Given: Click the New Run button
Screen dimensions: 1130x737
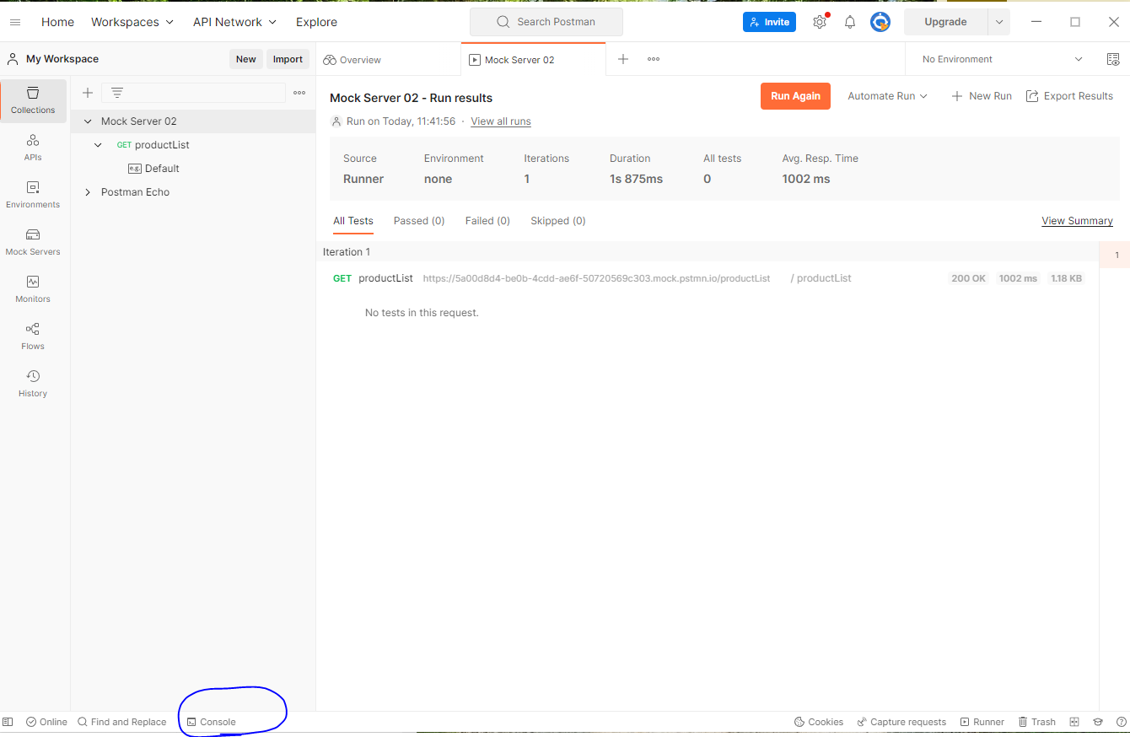Looking at the screenshot, I should 982,96.
